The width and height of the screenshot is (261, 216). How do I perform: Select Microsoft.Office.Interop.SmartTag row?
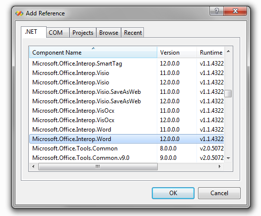(x=127, y=64)
